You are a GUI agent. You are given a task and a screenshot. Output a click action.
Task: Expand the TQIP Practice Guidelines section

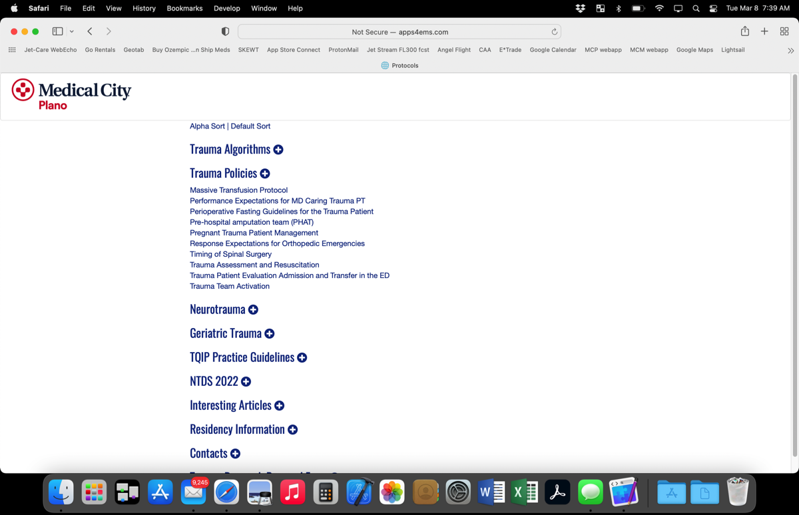coord(302,358)
